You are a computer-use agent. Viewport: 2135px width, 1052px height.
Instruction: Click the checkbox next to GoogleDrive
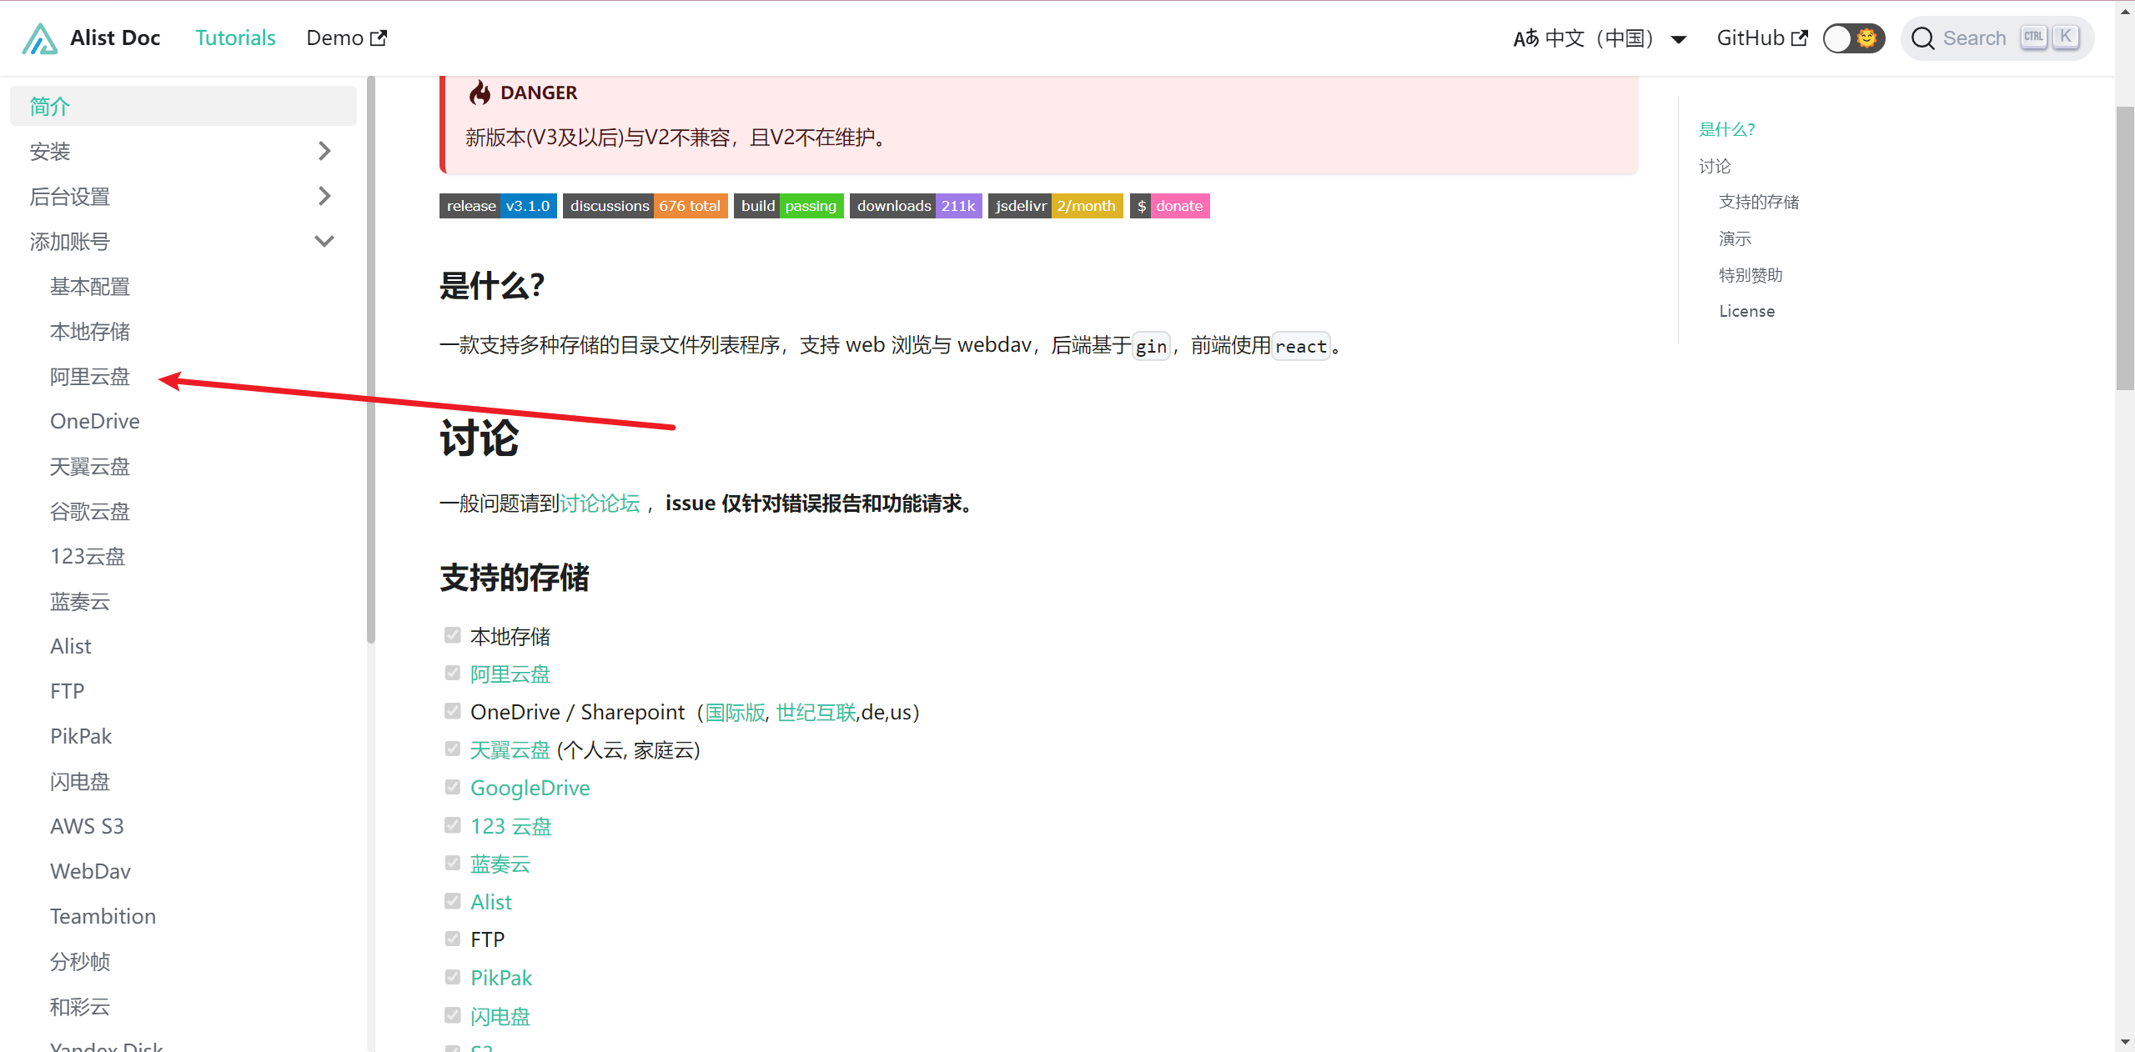pos(452,788)
